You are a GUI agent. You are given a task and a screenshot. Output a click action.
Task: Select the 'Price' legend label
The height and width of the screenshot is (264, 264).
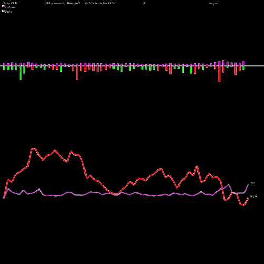click(8, 12)
